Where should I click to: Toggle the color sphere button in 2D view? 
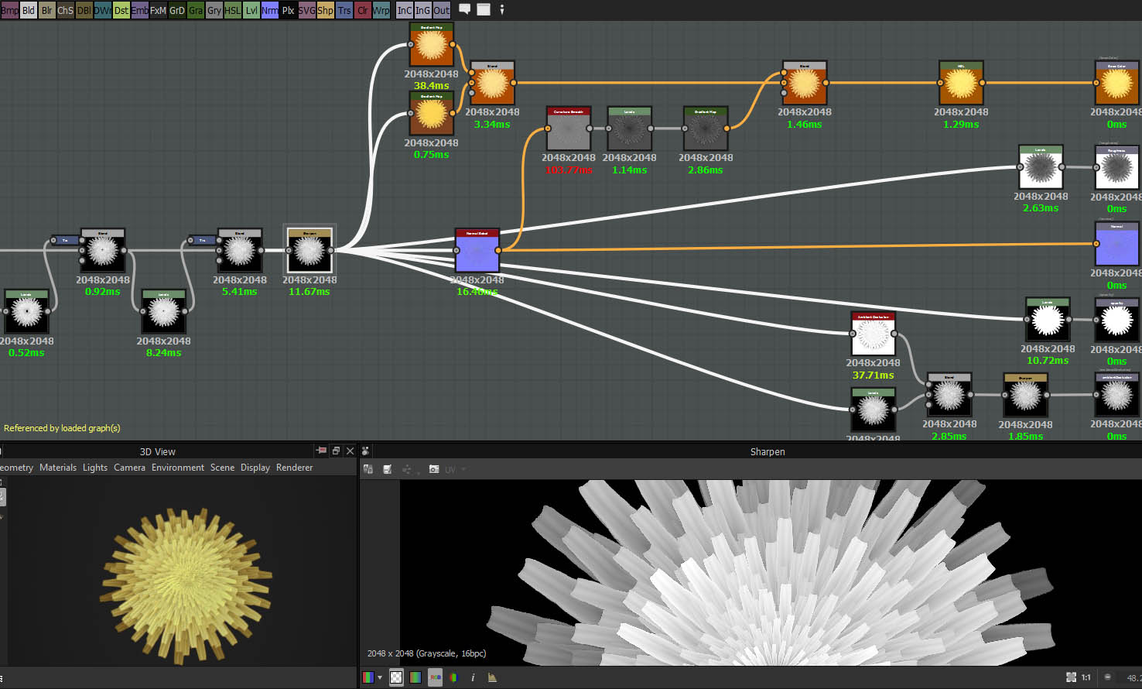pyautogui.click(x=454, y=677)
